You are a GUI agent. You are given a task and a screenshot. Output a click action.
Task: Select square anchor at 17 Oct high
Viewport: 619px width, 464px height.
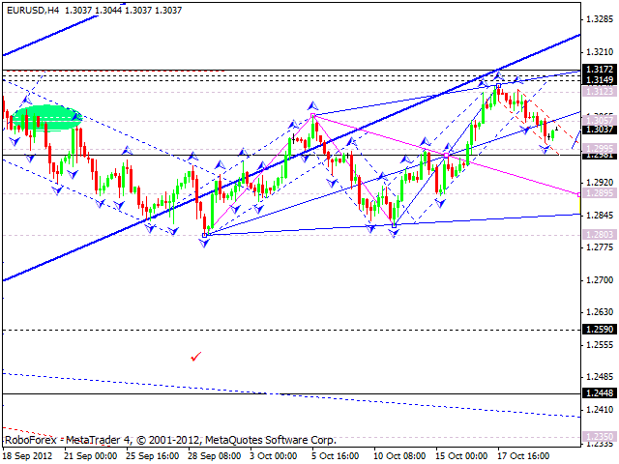click(498, 86)
